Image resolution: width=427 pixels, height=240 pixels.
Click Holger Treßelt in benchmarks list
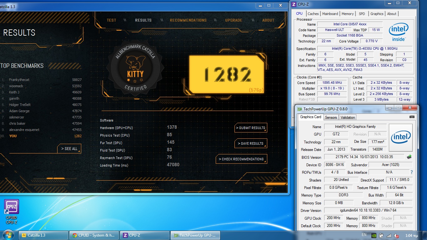coord(19,105)
